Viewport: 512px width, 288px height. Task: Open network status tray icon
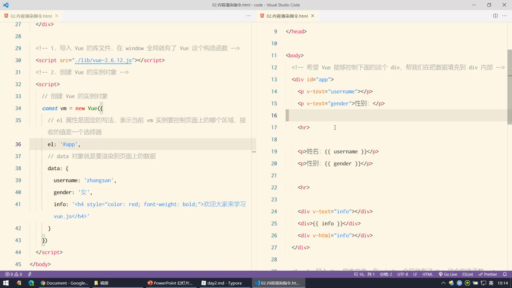(x=483, y=283)
